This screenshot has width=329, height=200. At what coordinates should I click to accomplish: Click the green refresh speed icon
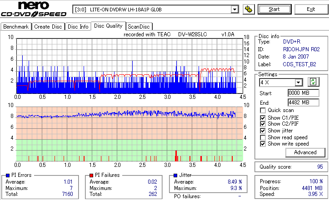[313, 82]
